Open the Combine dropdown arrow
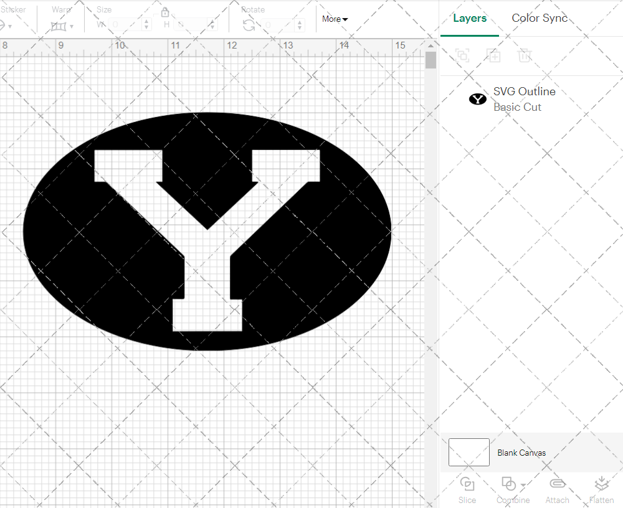The width and height of the screenshot is (623, 508). pos(522,484)
